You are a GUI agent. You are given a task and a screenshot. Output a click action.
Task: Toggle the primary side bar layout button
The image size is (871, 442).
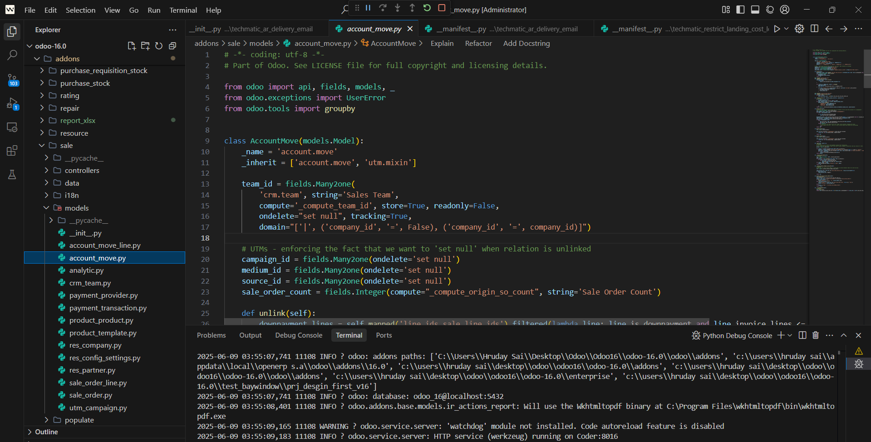(x=740, y=10)
